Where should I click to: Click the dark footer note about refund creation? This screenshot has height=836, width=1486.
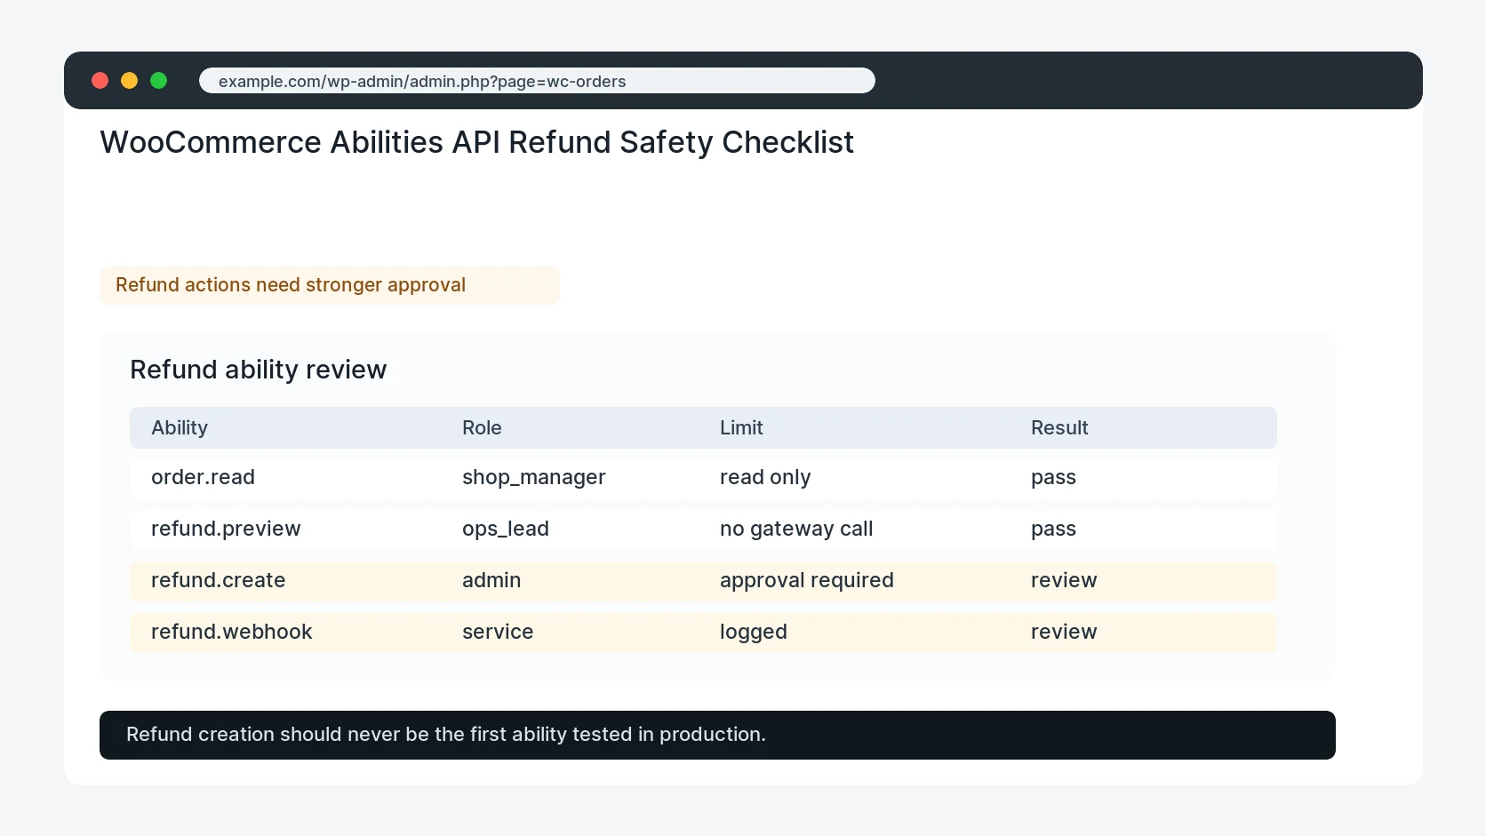(x=717, y=735)
